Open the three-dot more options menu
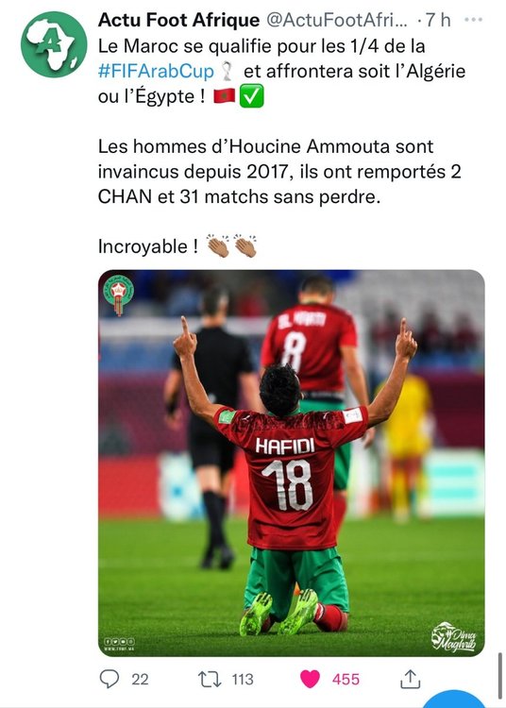 pyautogui.click(x=473, y=20)
